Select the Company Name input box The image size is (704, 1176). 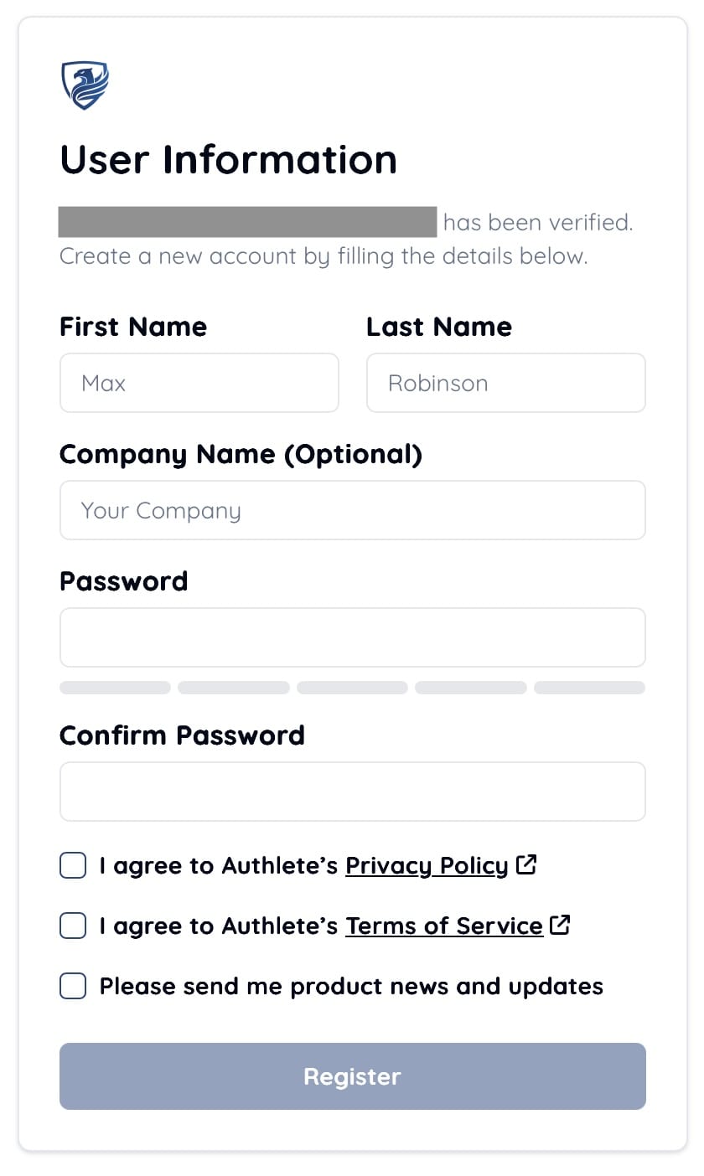352,510
